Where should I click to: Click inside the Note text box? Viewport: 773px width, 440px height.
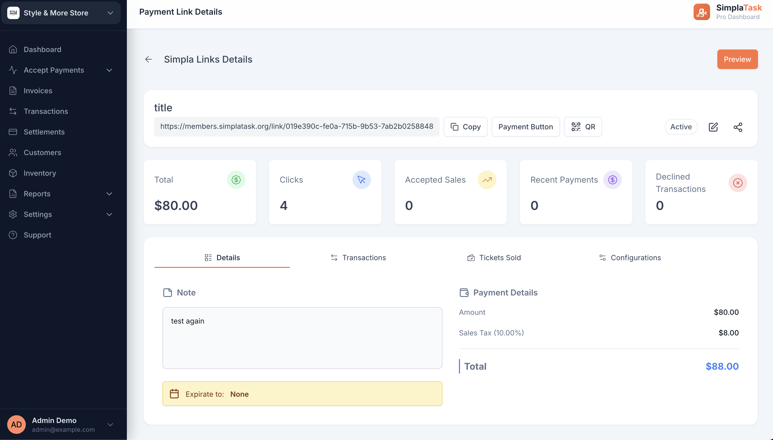pos(302,338)
